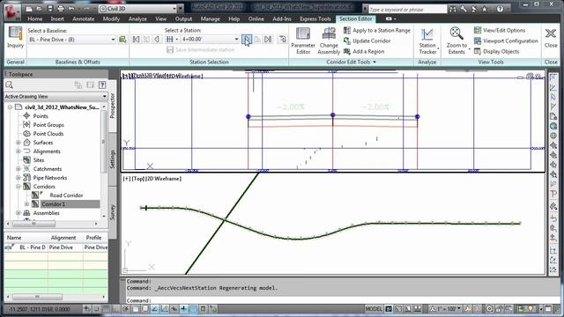Select the Output tab

pyautogui.click(x=183, y=18)
